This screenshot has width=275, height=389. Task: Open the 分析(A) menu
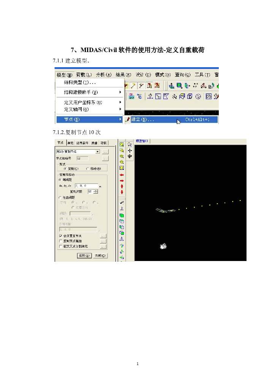(x=104, y=75)
